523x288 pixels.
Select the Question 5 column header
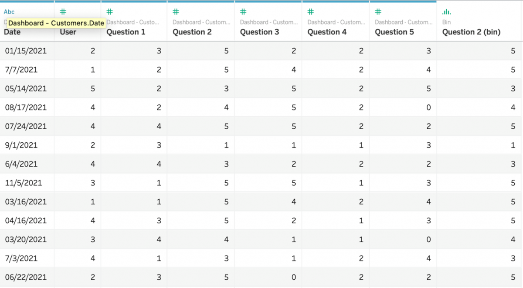tap(394, 32)
